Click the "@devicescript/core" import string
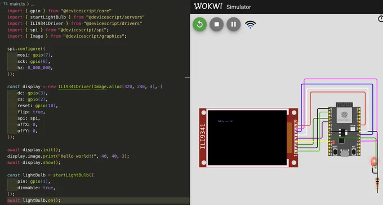 (x=86, y=11)
